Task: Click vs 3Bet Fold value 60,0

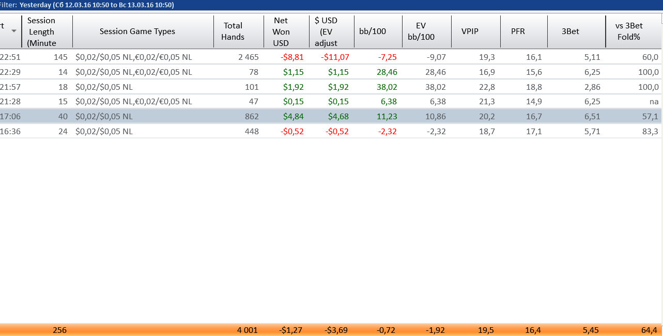Action: tap(650, 57)
